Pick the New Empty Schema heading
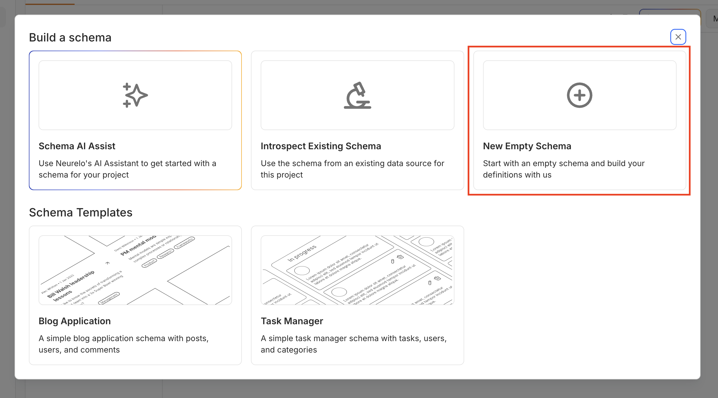718x398 pixels. (527, 146)
